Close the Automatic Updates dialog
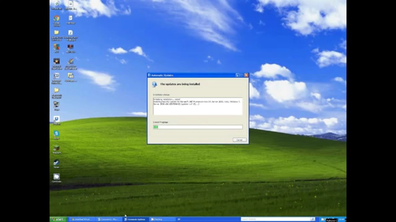This screenshot has height=222, width=396. pyautogui.click(x=246, y=75)
